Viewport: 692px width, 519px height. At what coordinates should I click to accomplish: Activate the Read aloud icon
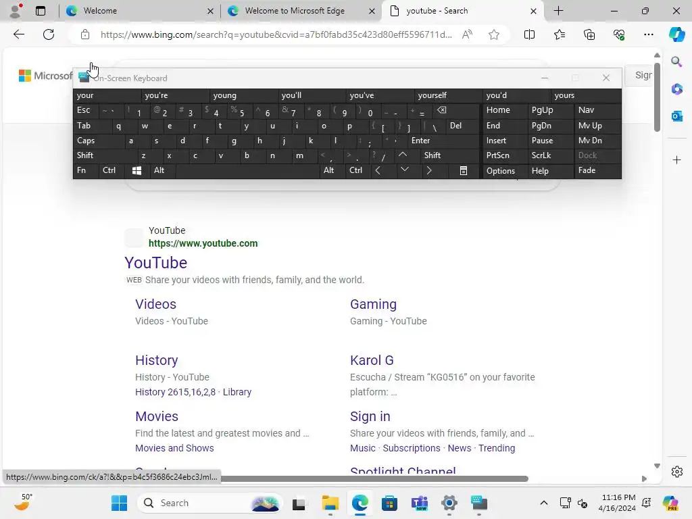467,34
